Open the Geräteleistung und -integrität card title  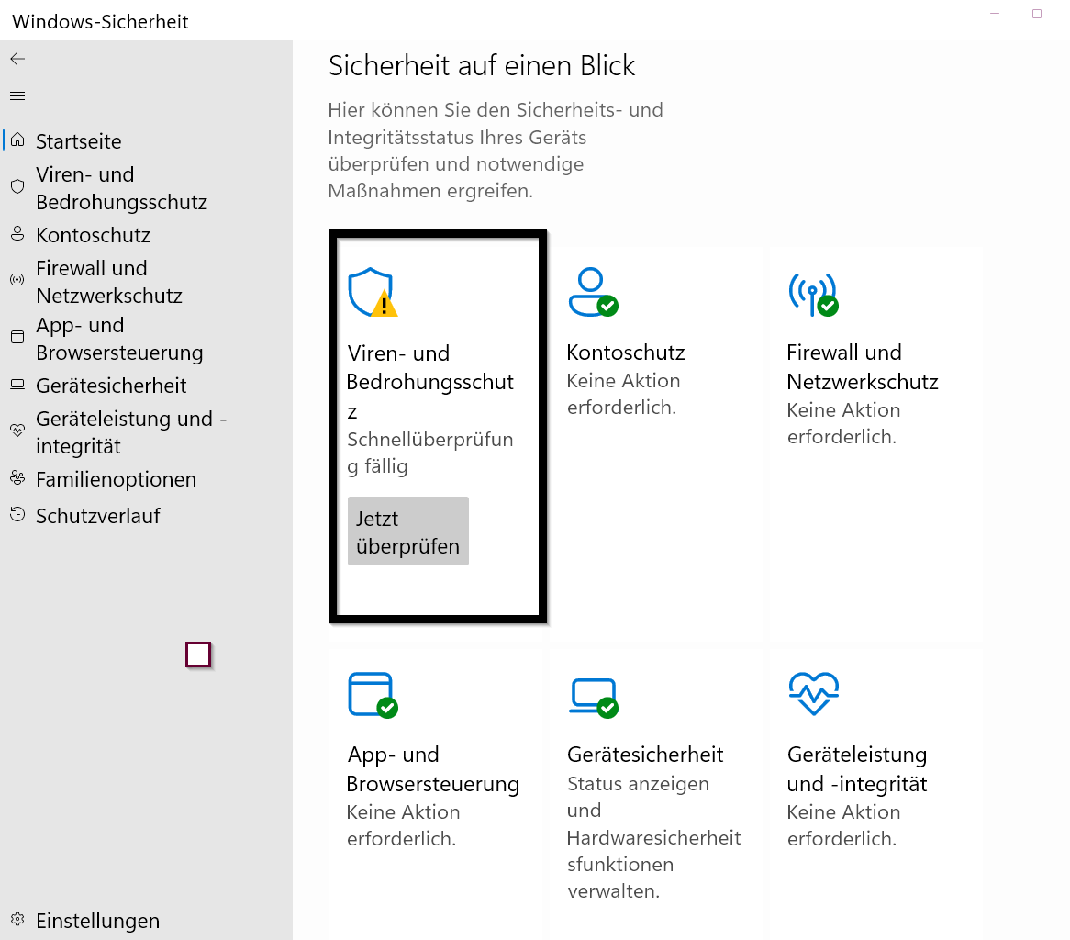coord(857,769)
